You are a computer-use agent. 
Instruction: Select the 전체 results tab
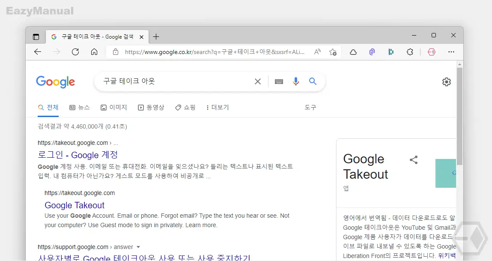(48, 108)
